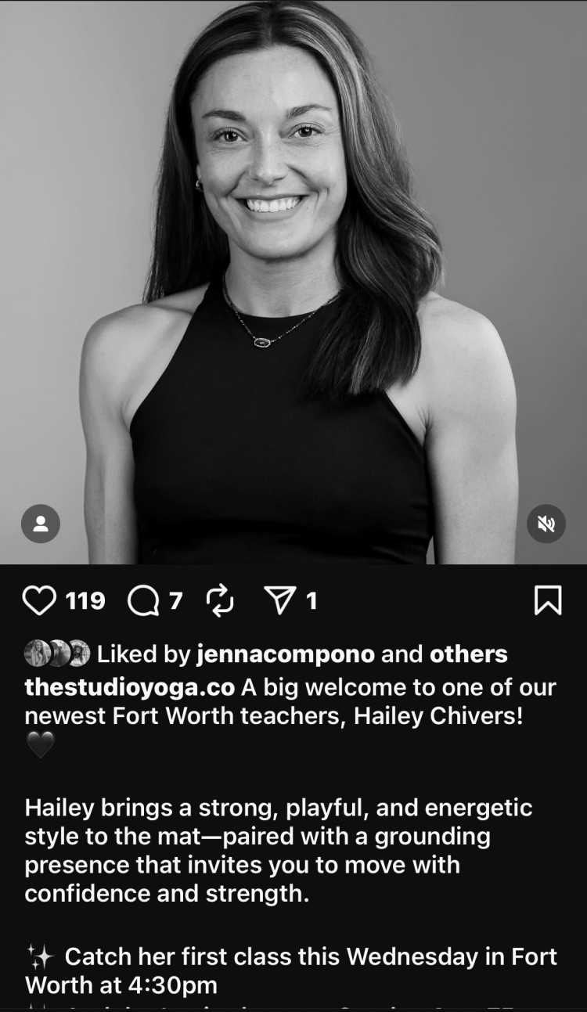
Task: Open comments via the speech bubble icon
Action: tap(142, 601)
